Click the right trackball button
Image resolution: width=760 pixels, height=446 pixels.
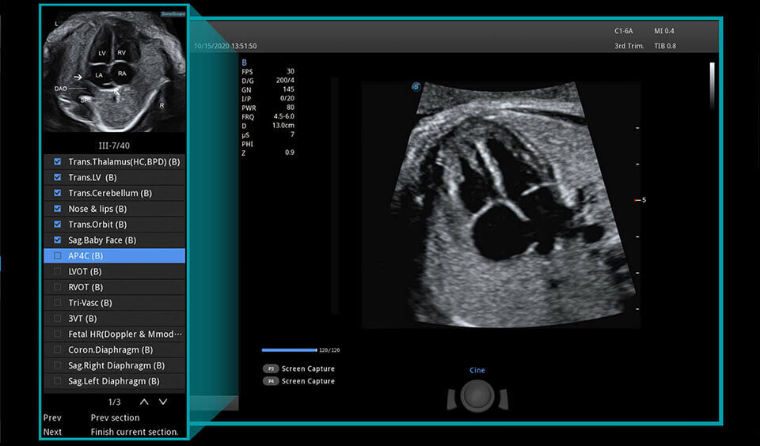[x=502, y=399]
